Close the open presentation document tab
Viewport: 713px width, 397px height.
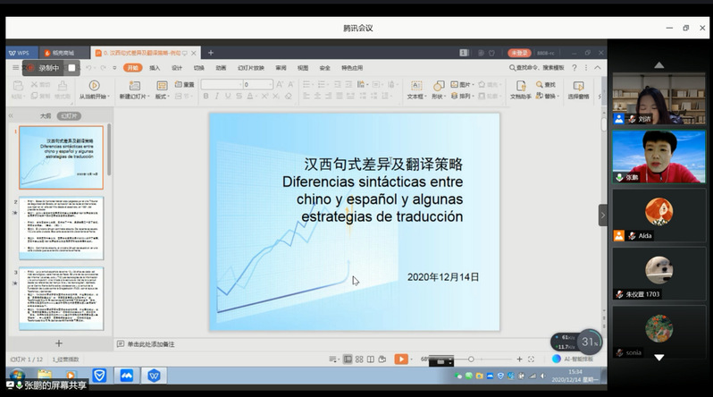(194, 54)
